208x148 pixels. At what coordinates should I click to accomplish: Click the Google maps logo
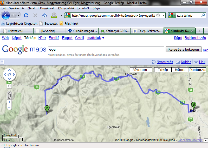(x=24, y=49)
